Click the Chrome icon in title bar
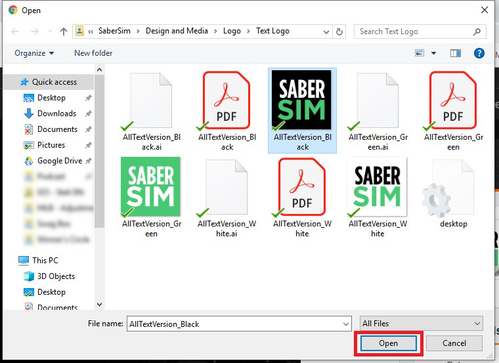499x363 pixels. point(13,11)
